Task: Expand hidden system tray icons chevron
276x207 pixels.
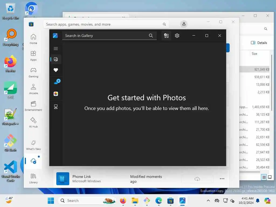Action: (x=208, y=201)
